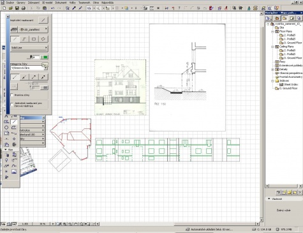Switch Navigator to View Map folder icon
This screenshot has width=303, height=233.
[x=285, y=19]
